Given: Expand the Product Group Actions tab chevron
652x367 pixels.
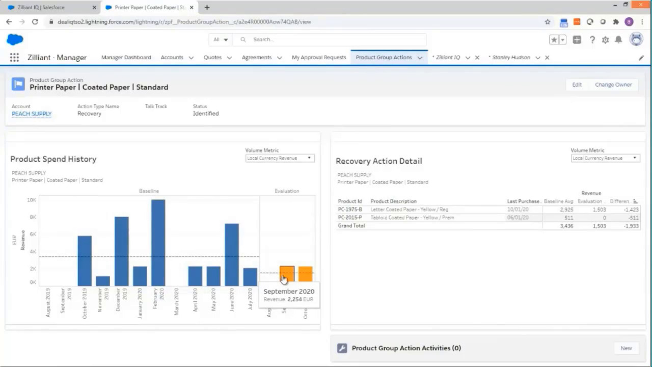Looking at the screenshot, I should click(x=420, y=58).
